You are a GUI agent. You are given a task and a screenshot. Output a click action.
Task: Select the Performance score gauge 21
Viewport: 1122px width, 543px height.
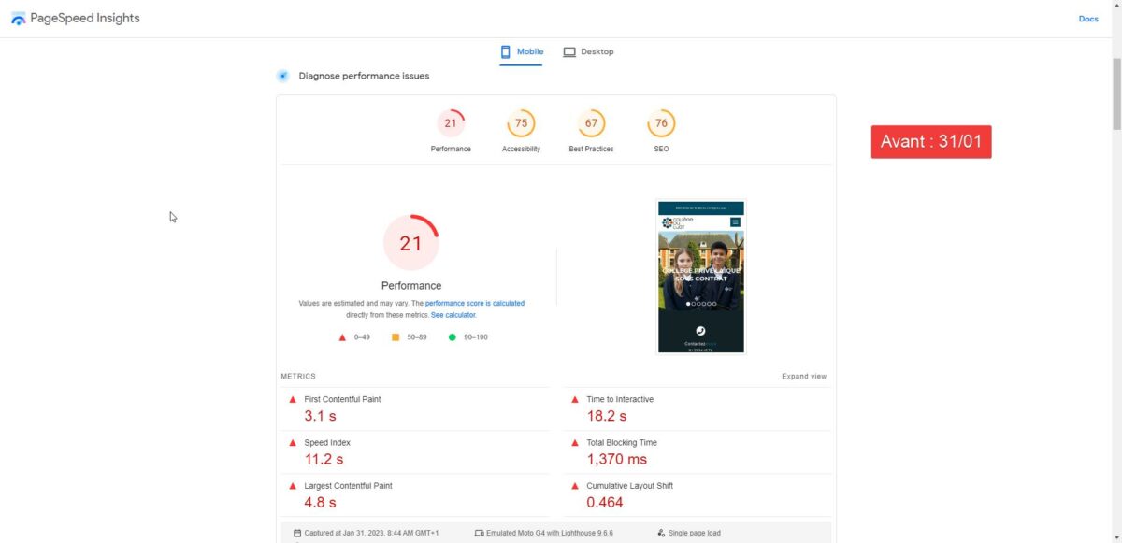click(x=451, y=123)
